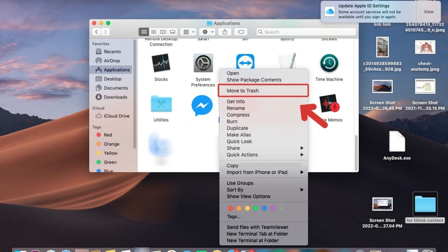The width and height of the screenshot is (448, 252).
Task: Apply the purple tag dot in context menu
Action: (x=273, y=208)
